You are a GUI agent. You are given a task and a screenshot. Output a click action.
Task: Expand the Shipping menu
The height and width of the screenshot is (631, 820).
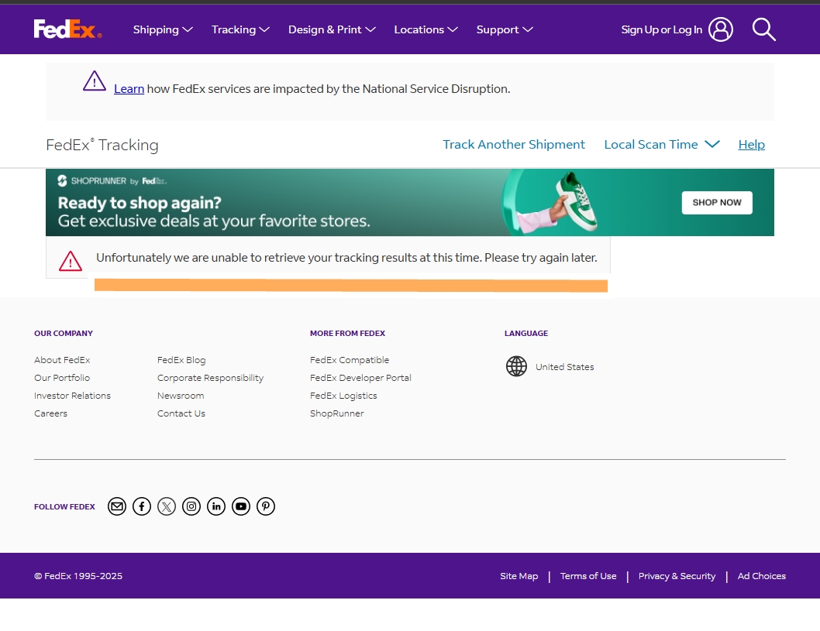[163, 29]
